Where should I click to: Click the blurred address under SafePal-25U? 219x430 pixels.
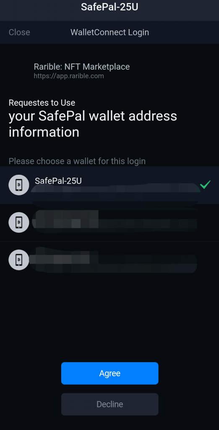(x=115, y=195)
